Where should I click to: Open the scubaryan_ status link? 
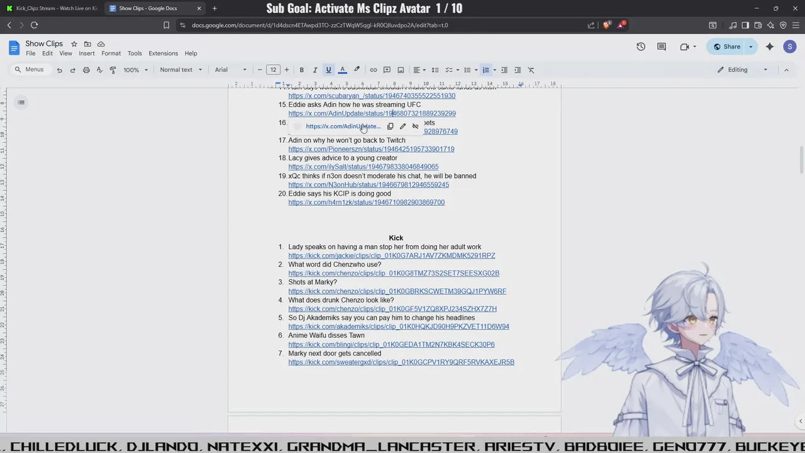[x=372, y=96]
